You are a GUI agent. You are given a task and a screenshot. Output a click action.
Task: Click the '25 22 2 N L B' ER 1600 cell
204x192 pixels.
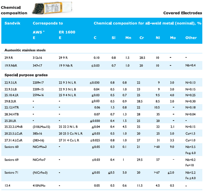pyautogui.click(x=68, y=127)
